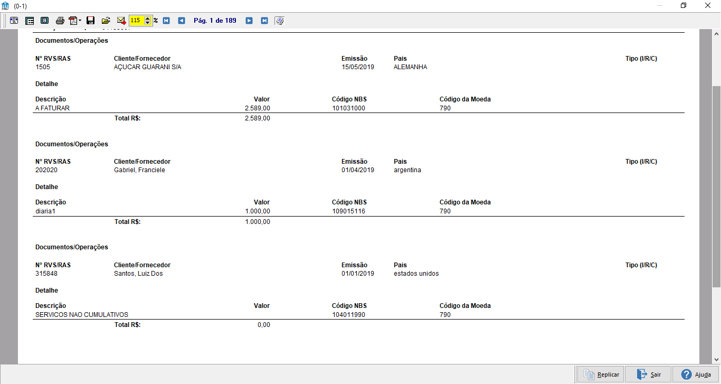Click the table layout view icon
Image resolution: width=721 pixels, height=384 pixels.
(30, 21)
